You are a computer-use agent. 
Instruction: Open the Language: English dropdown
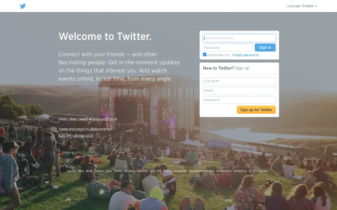[302, 6]
